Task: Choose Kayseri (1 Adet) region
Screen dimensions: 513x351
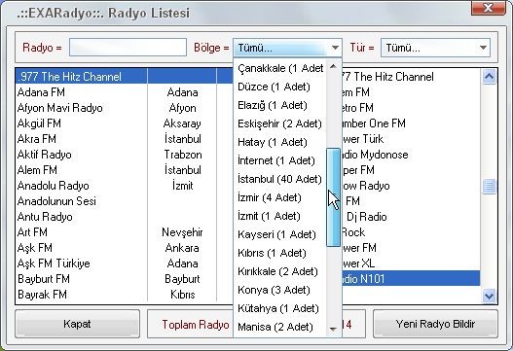Action: coord(280,234)
